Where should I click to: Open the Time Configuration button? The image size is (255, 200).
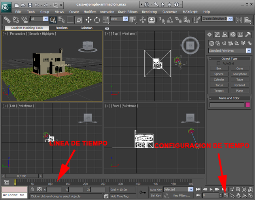[226, 195]
